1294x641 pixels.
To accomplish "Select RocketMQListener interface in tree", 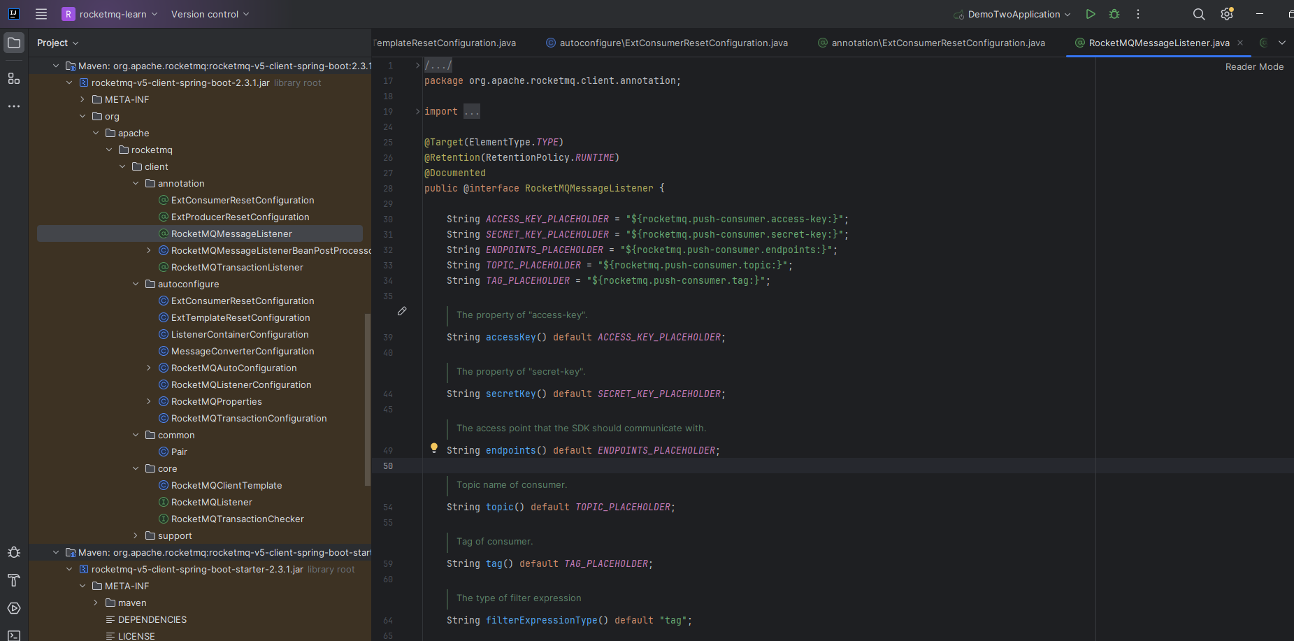I will [x=212, y=502].
